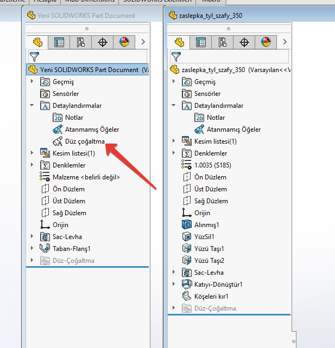Expand the Katıyı-Dönüştür1 feature node
Image resolution: width=335 pixels, height=348 pixels.
[x=174, y=285]
